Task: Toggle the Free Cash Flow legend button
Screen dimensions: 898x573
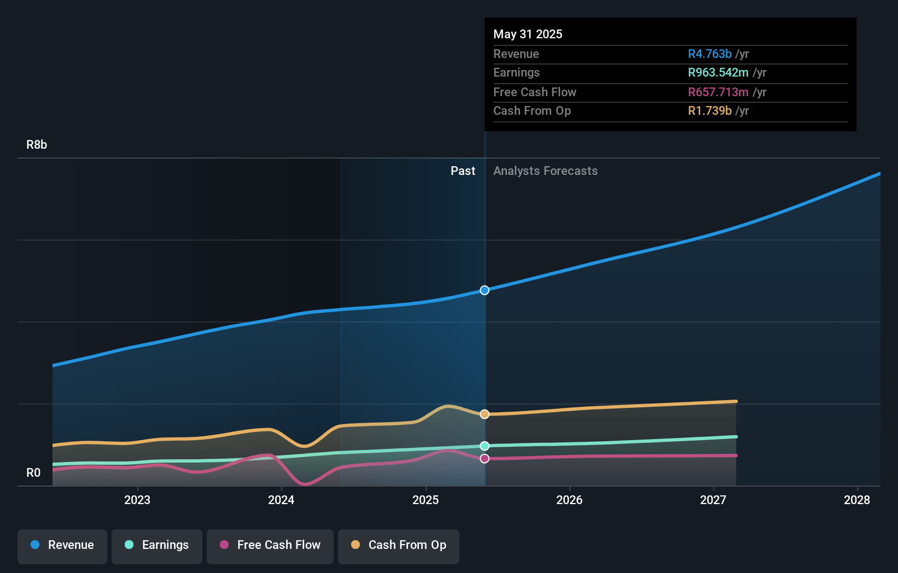Action: click(270, 546)
